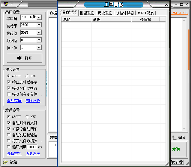Click the 循环周期 1000 ms input field

pyautogui.click(x=32, y=147)
